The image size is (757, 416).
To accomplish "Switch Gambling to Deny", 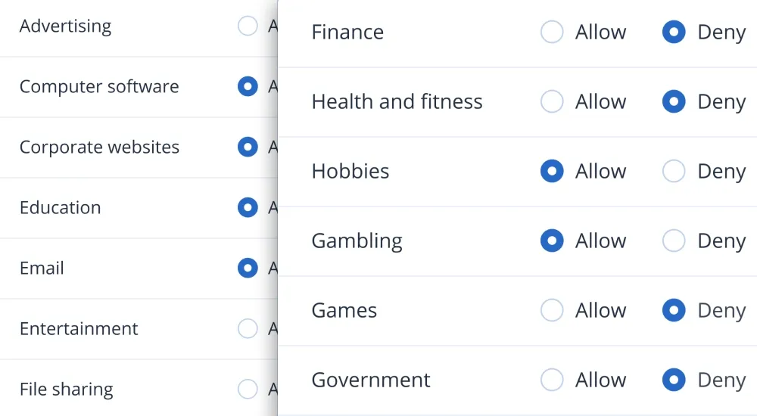I will (674, 241).
